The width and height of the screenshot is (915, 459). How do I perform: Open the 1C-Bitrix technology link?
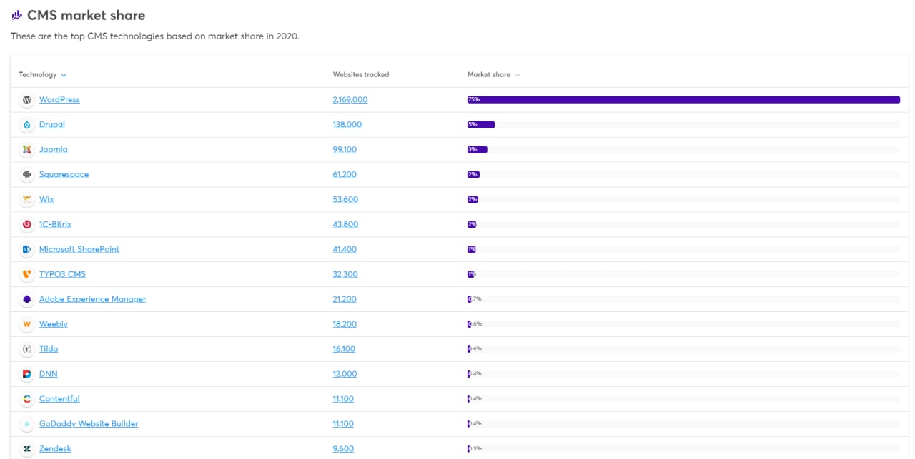[55, 225]
